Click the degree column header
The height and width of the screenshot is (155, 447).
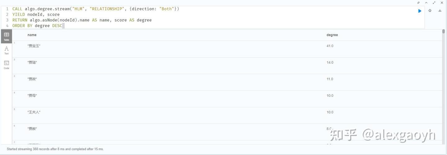click(x=332, y=35)
